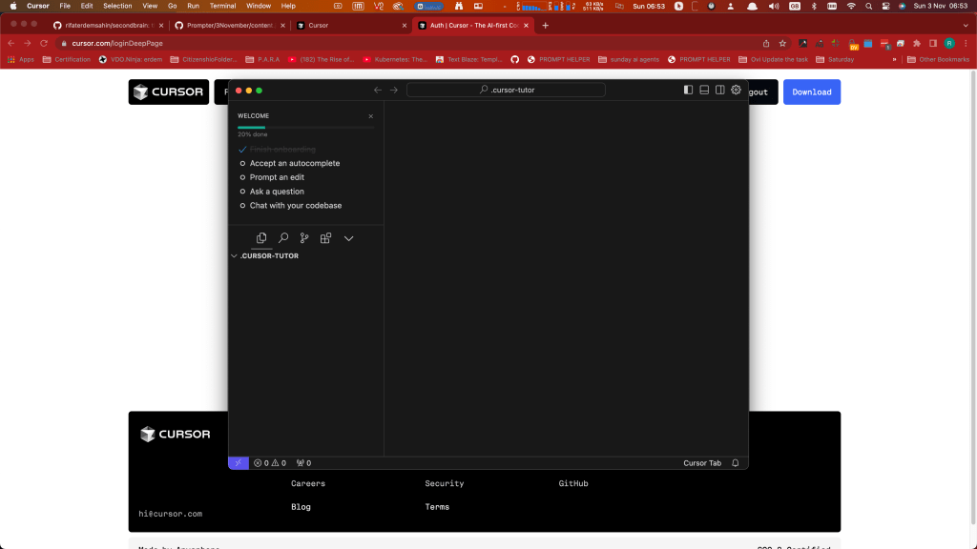Screen dimensions: 977x549
Task: Open Chrome three-dot menu
Action: (x=966, y=44)
